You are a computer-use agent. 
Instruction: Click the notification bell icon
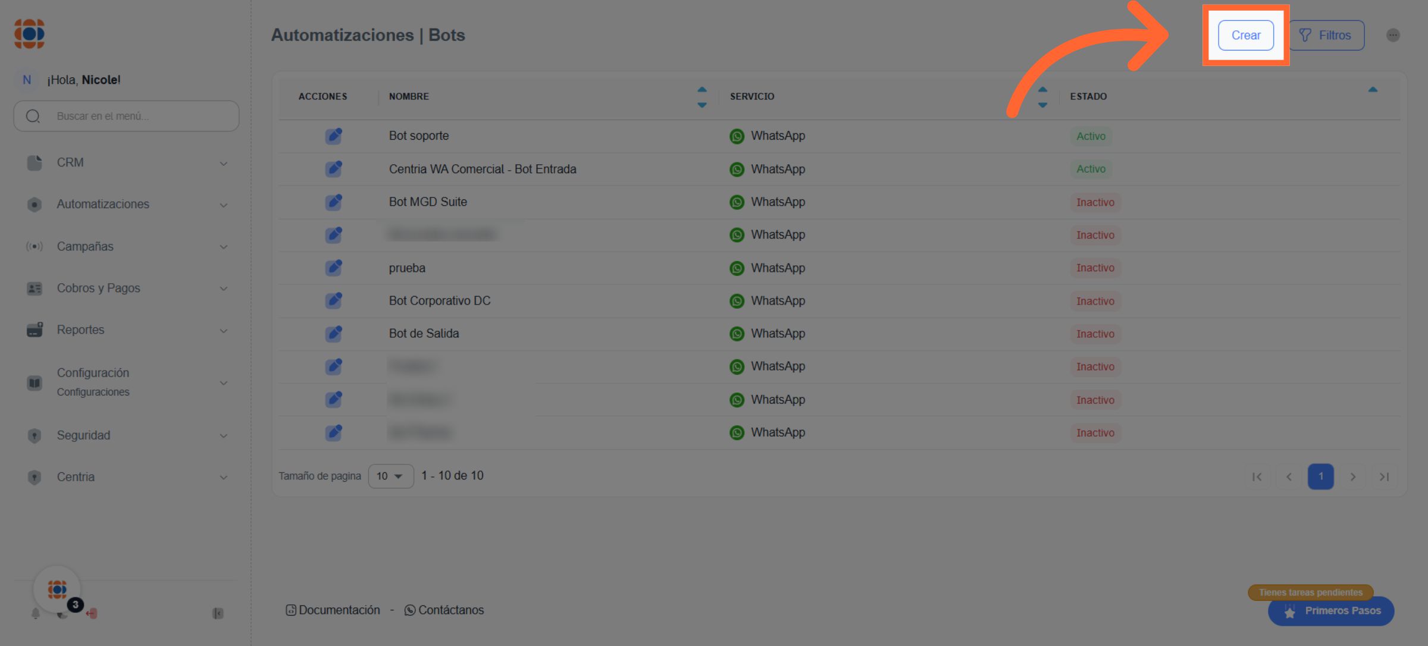pyautogui.click(x=36, y=613)
